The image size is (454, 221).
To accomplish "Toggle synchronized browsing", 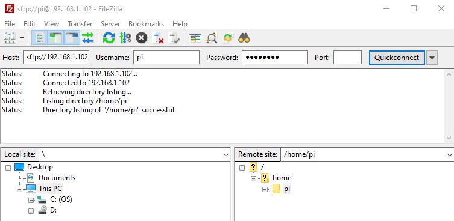I will (227, 38).
